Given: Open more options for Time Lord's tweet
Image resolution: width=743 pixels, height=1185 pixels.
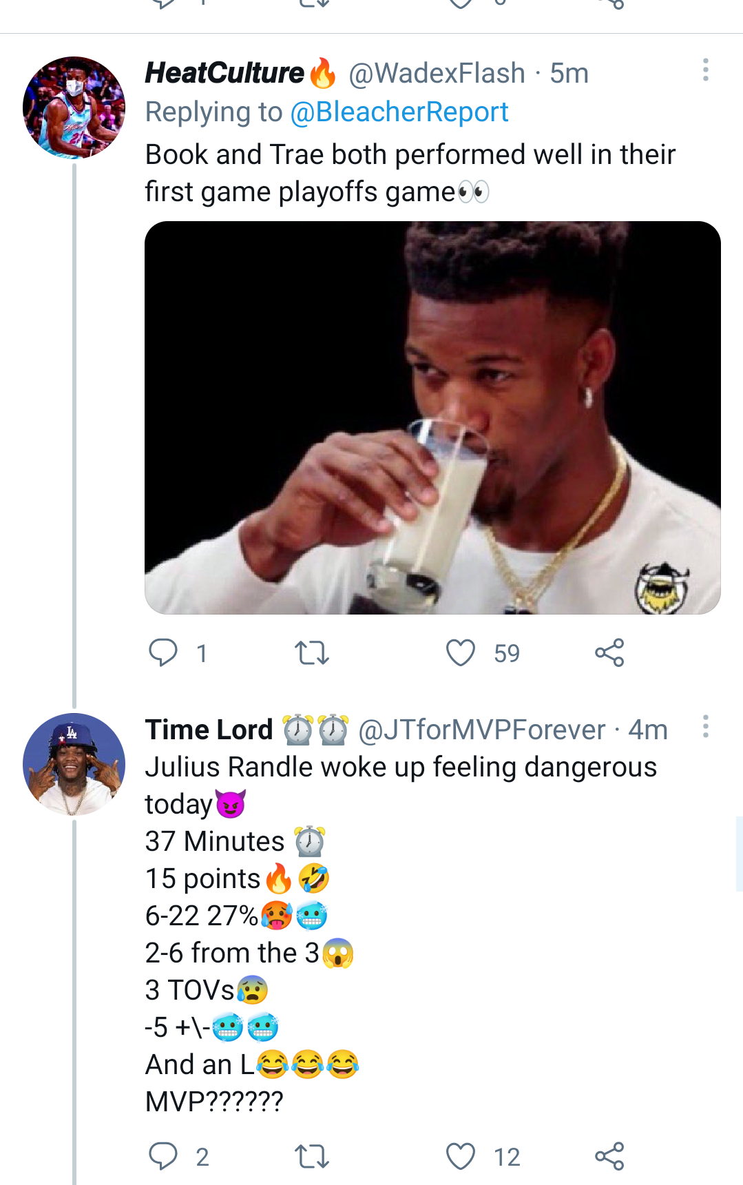Looking at the screenshot, I should pos(705,726).
